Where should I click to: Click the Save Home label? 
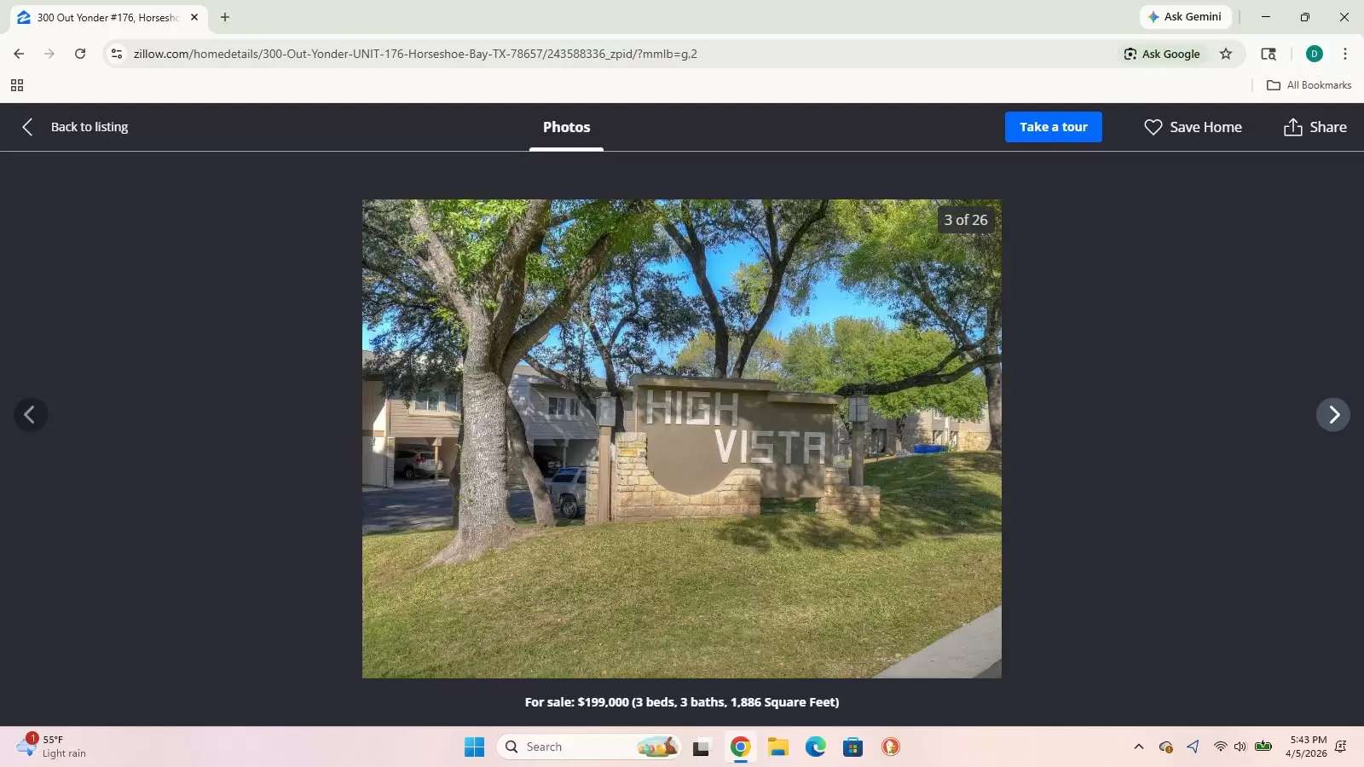pos(1205,127)
